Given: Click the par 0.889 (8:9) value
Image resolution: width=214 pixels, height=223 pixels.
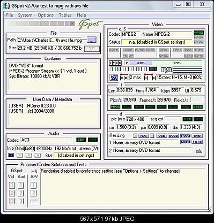Looking at the screenshot, I should 158,127.
